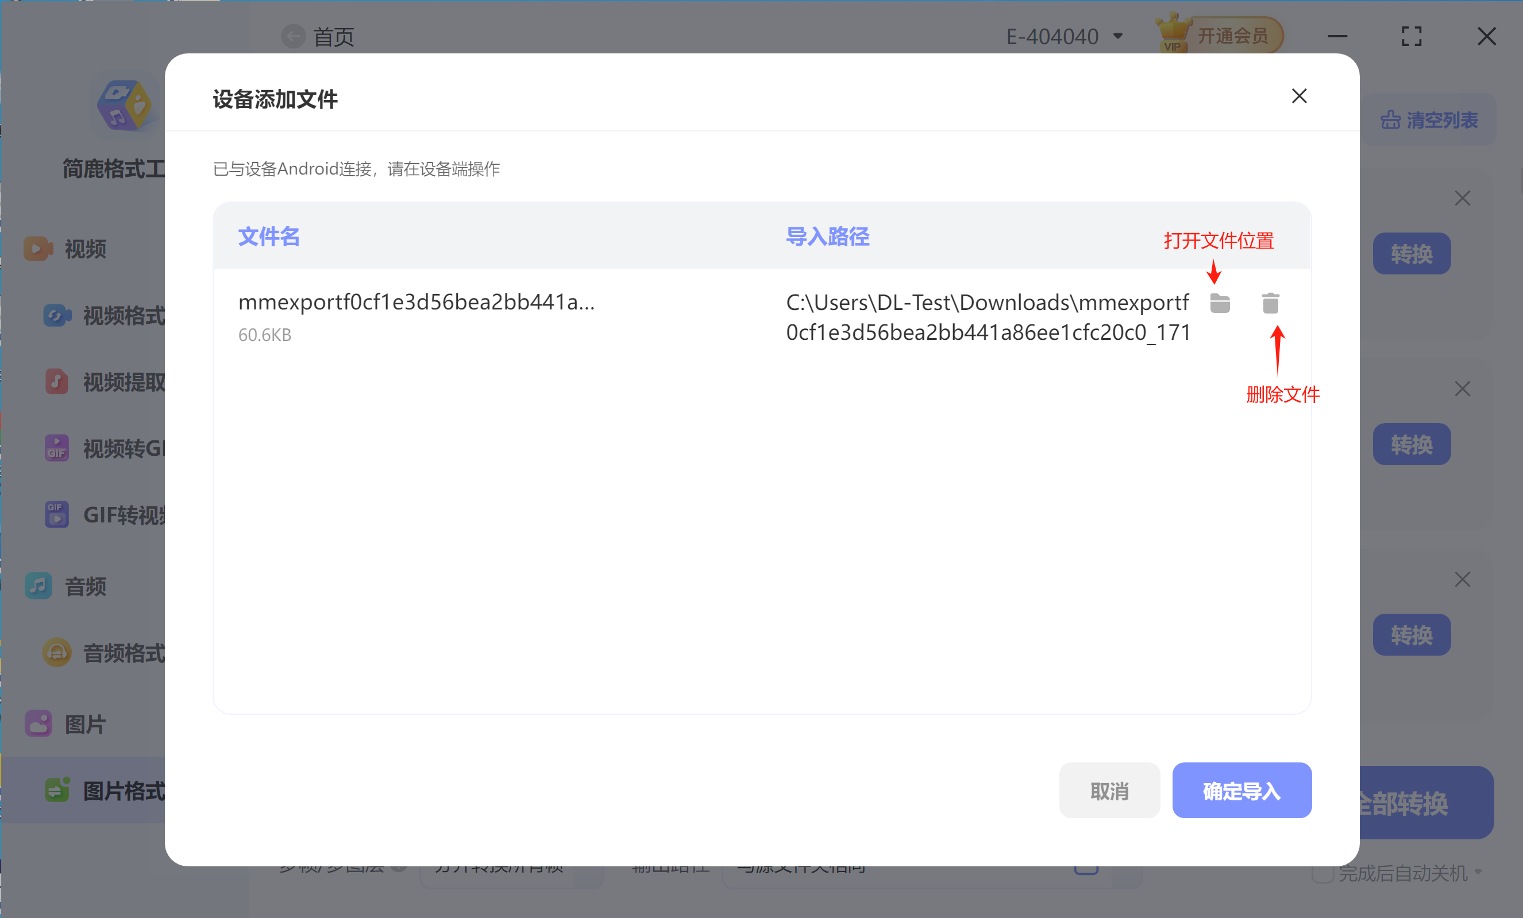
Task: Click the back arrow next to 首页
Action: point(293,36)
